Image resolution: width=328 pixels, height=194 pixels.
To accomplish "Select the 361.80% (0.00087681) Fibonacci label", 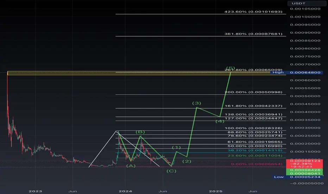I will (x=253, y=34).
